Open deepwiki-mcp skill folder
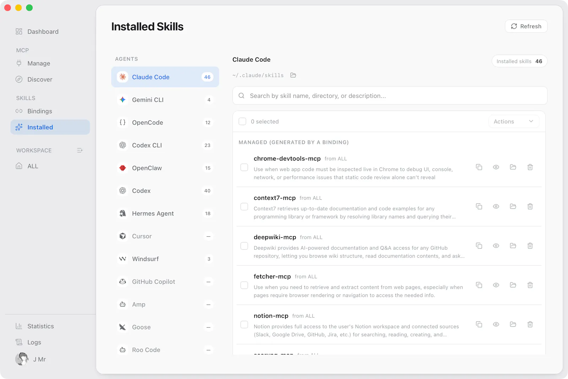 tap(513, 246)
